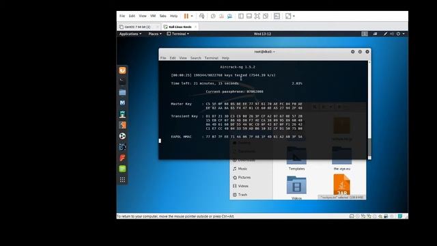Image resolution: width=437 pixels, height=246 pixels.
Task: Close the Kali Linux Kevin tab
Action: 196,27
